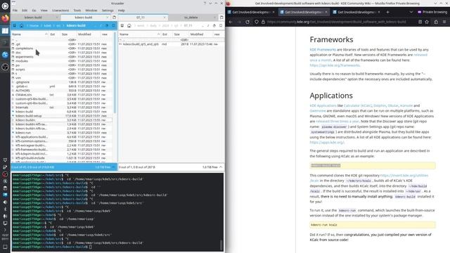This screenshot has height=253, width=450.
Task: Open the KDE Applications link
Action: click(x=323, y=105)
